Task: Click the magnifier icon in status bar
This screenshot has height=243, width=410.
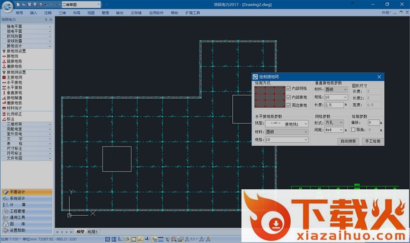Action: [x=174, y=239]
